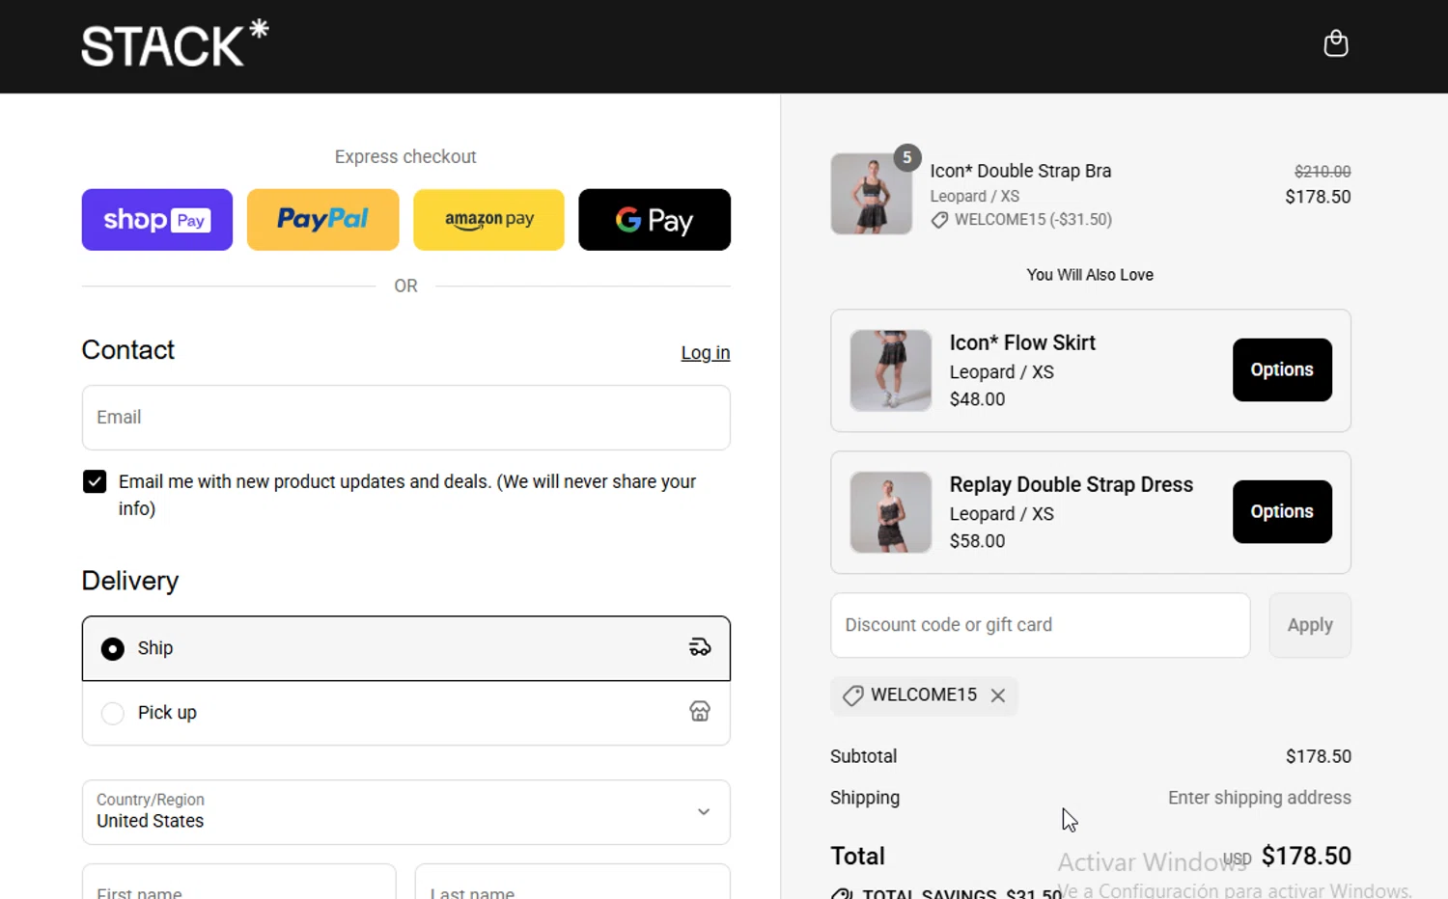
Task: Open the shopping bag cart icon
Action: 1335,43
